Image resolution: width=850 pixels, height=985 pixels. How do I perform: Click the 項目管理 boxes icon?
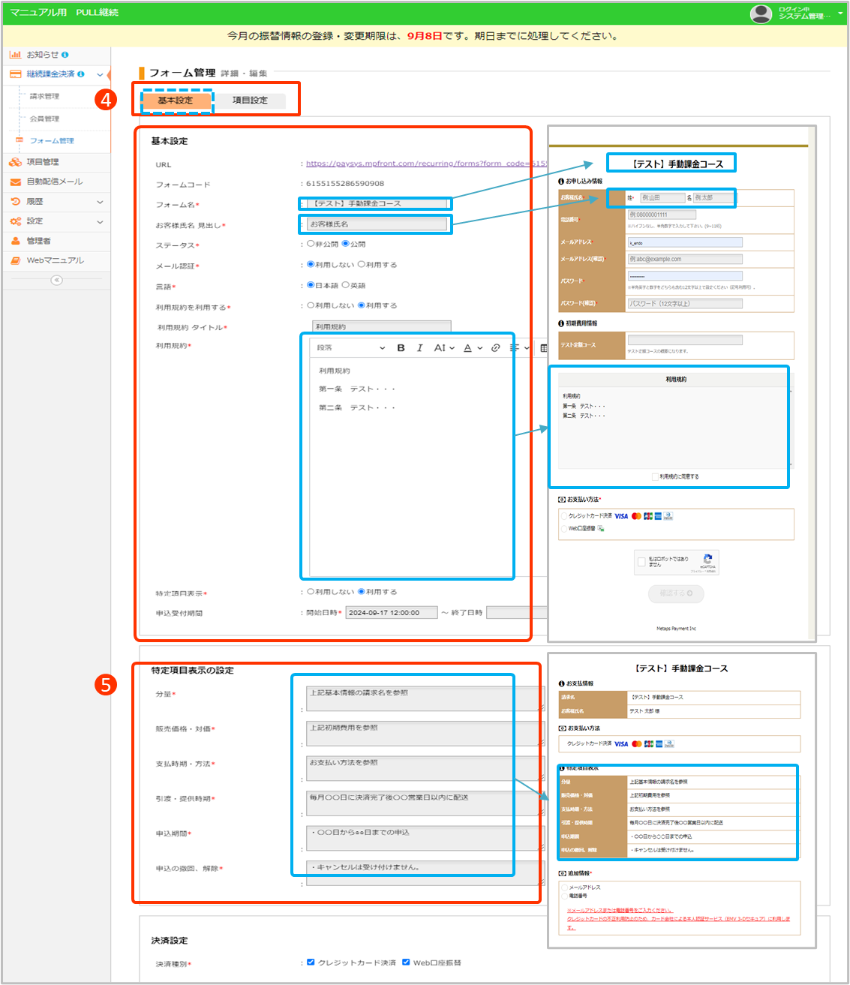pos(15,162)
